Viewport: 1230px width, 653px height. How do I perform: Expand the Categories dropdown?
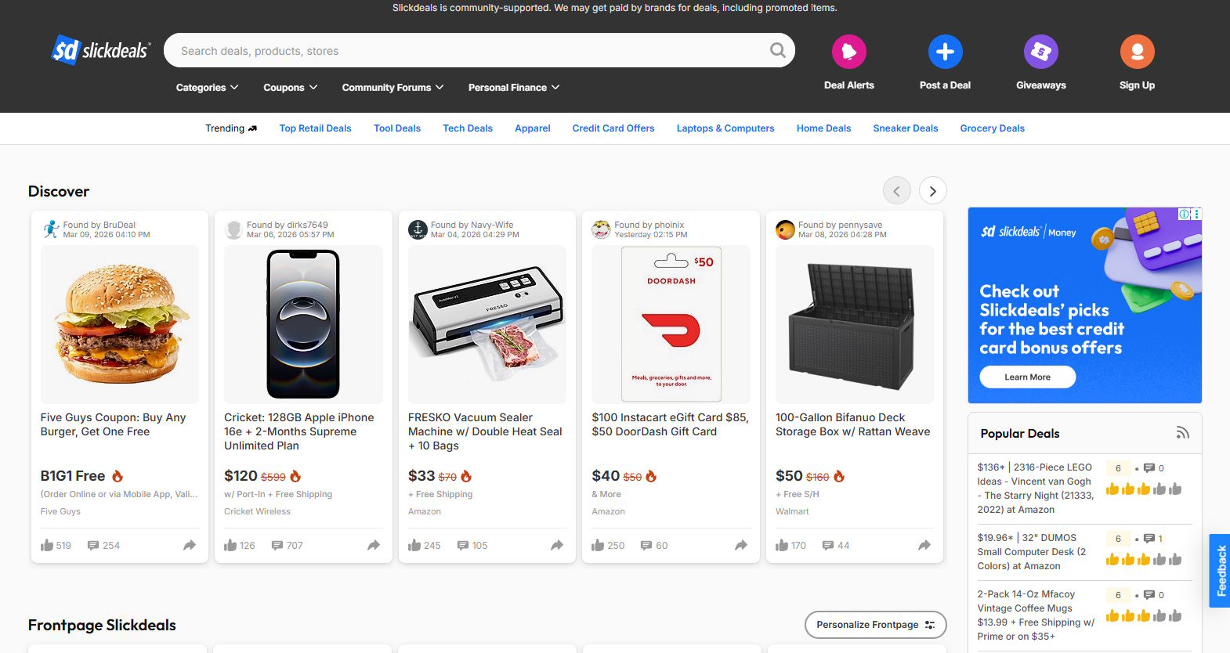point(207,88)
